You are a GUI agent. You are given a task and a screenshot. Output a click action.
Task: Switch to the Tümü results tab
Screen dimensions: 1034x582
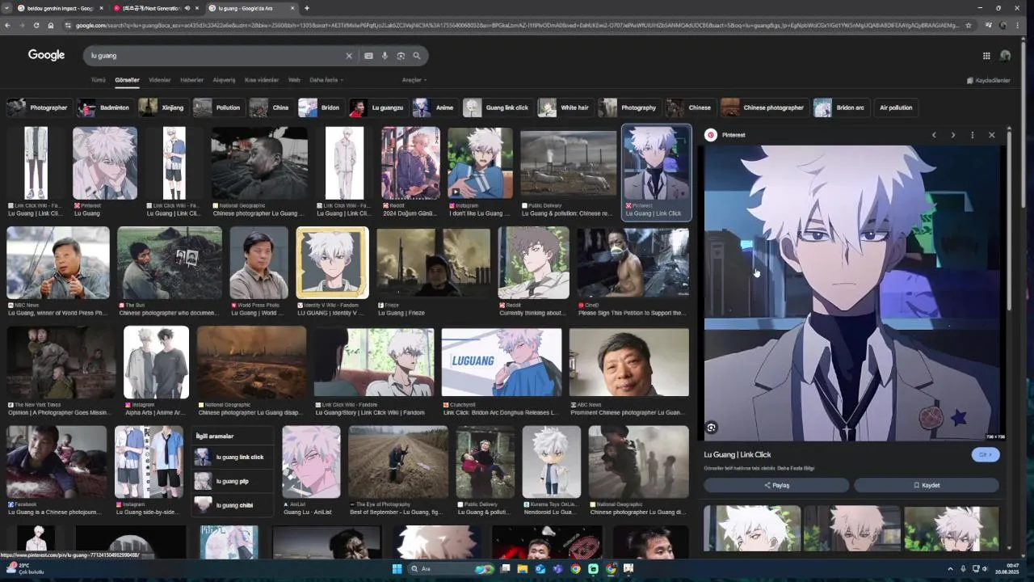(x=98, y=80)
